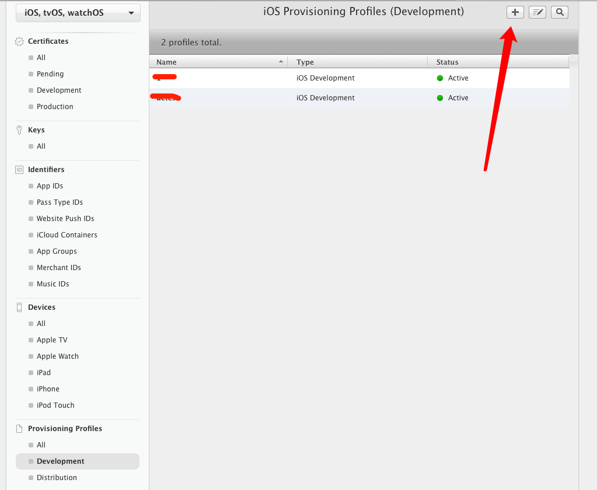
Task: Open Music IDs
Action: click(53, 284)
